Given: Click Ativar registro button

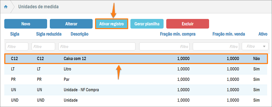Looking at the screenshot, I should point(111,24).
